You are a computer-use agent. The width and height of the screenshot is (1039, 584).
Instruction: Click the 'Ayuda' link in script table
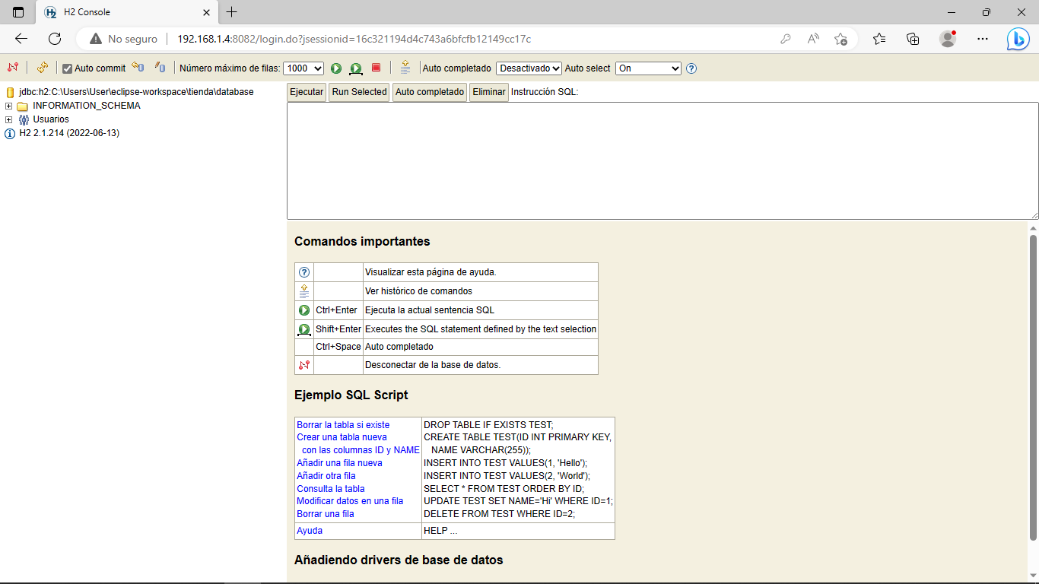click(x=310, y=531)
